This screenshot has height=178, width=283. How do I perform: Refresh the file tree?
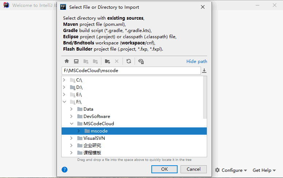tap(129, 62)
